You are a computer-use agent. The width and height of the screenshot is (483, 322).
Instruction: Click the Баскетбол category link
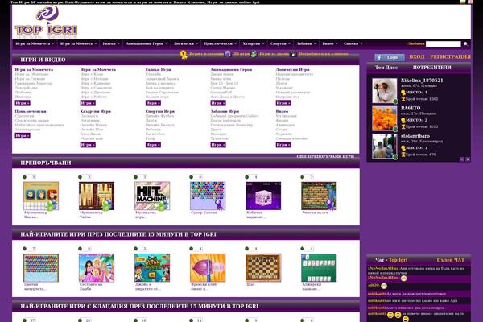click(155, 134)
